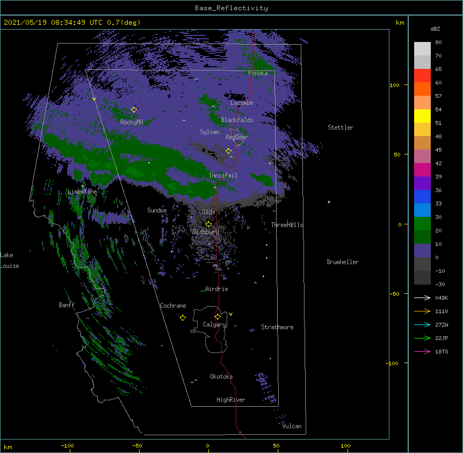Click the Drumheller label
Viewport: 463px width, 453px height.
click(x=343, y=262)
